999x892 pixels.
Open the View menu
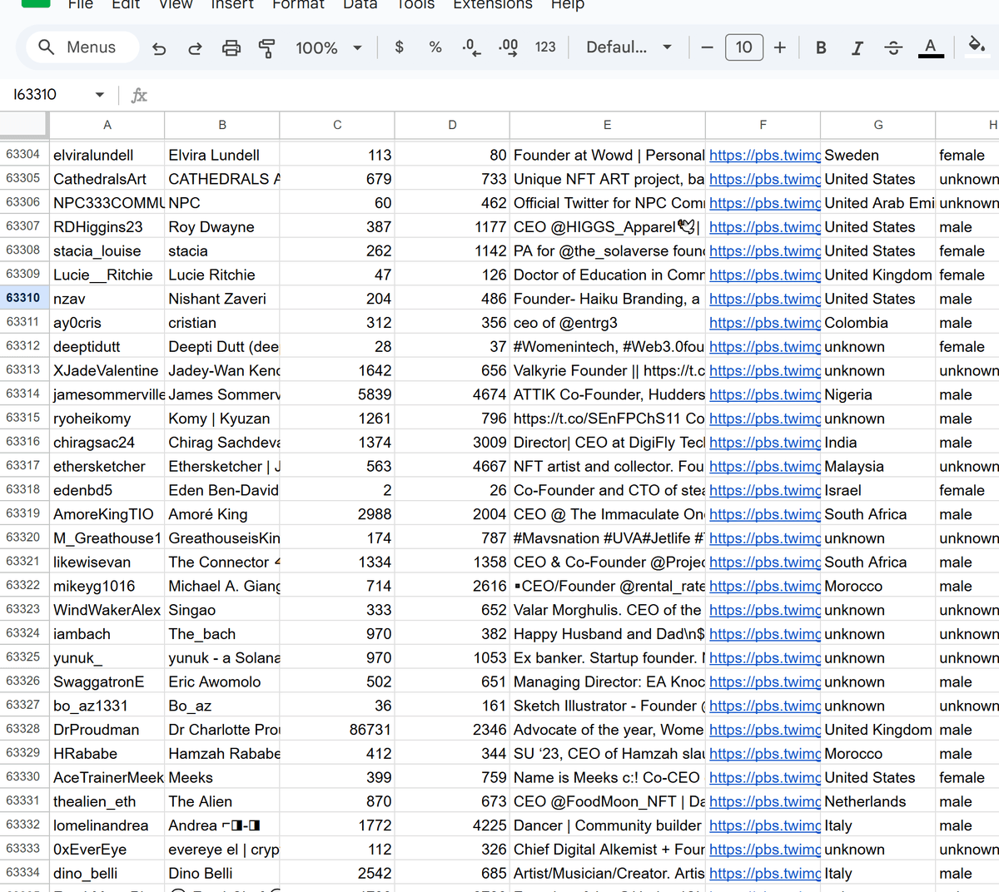pos(176,4)
